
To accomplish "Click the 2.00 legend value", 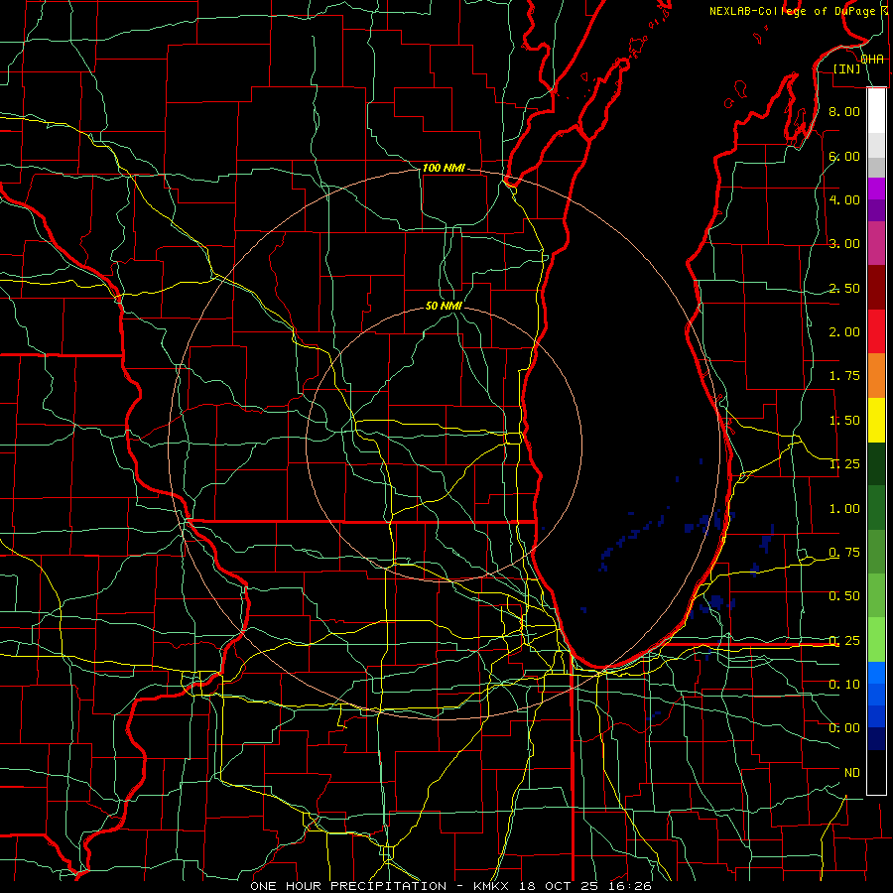I will (x=844, y=332).
